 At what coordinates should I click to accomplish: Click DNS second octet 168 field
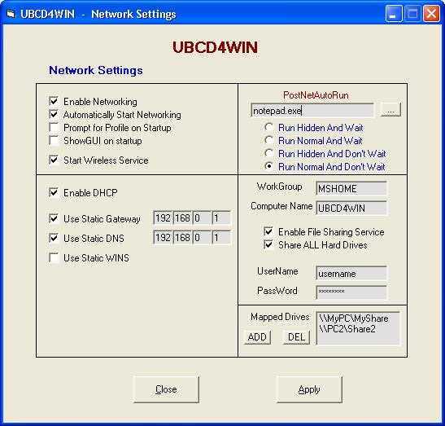click(x=182, y=238)
